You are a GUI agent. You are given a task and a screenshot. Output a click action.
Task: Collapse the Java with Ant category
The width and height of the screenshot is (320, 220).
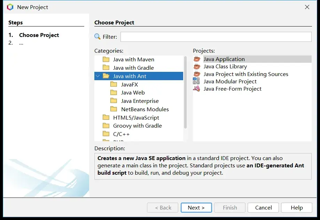click(x=98, y=76)
